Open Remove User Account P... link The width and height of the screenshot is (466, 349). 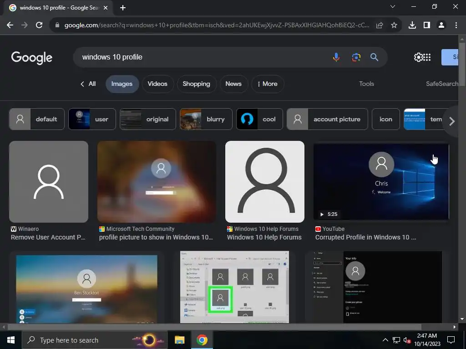tap(48, 237)
